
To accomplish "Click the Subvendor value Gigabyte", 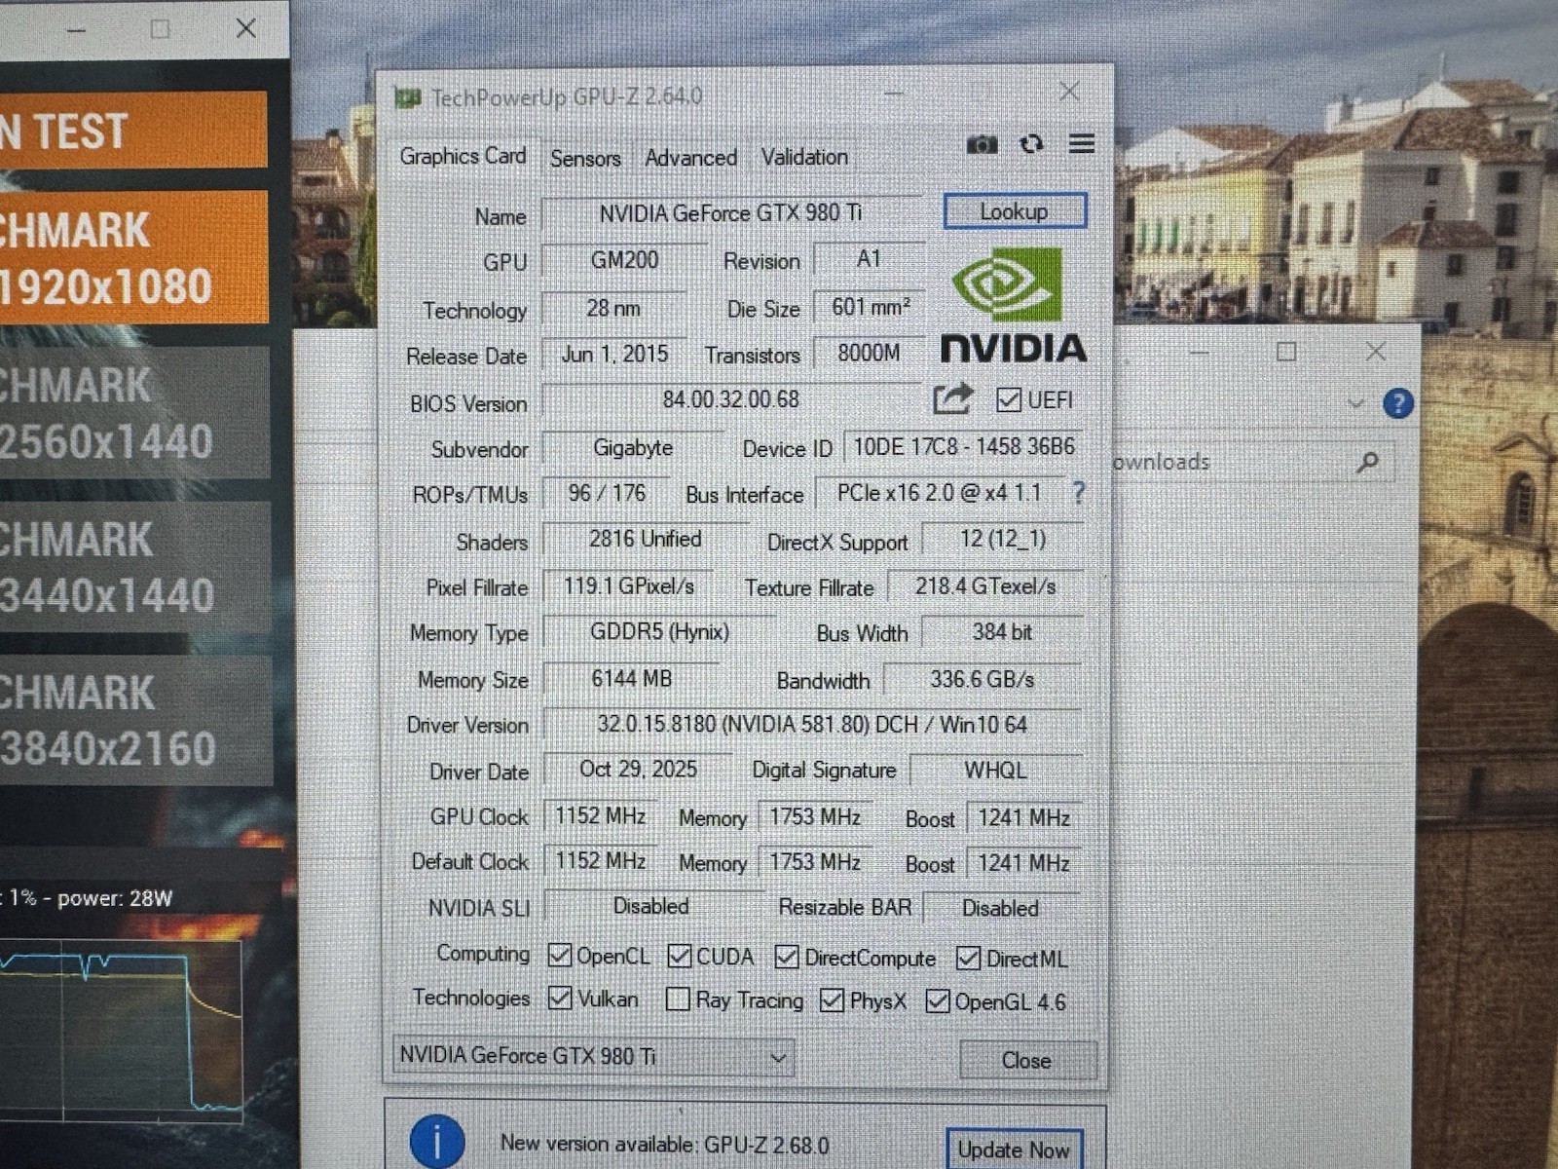I will coord(633,447).
